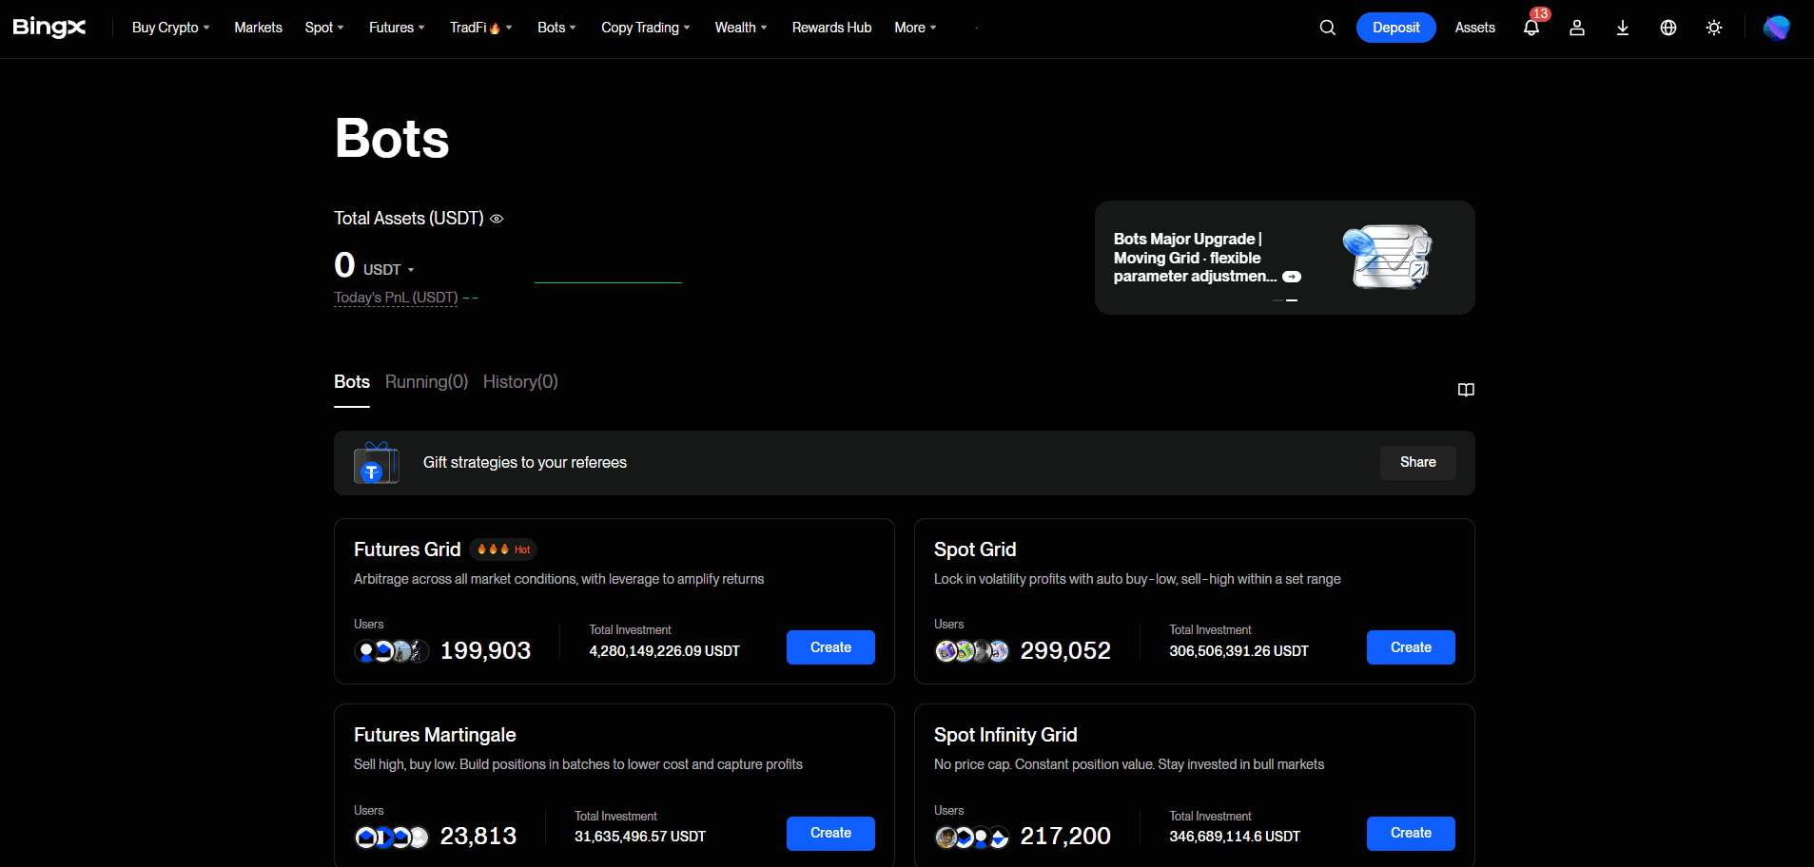Expand the TradFi dropdown menu
The image size is (1814, 867).
(x=480, y=28)
